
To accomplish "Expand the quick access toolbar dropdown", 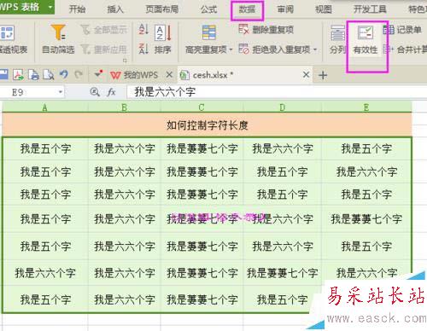I will pos(98,74).
